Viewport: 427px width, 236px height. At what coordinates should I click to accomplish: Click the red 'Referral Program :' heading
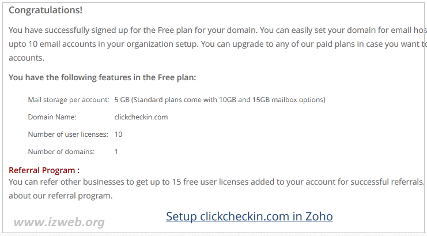pos(44,170)
